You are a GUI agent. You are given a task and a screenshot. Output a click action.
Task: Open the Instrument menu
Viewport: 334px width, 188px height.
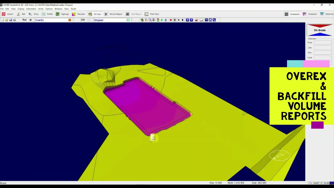(31, 9)
